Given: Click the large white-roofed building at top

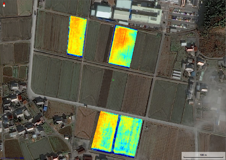Looking at the screenshot, I should tap(103, 12).
